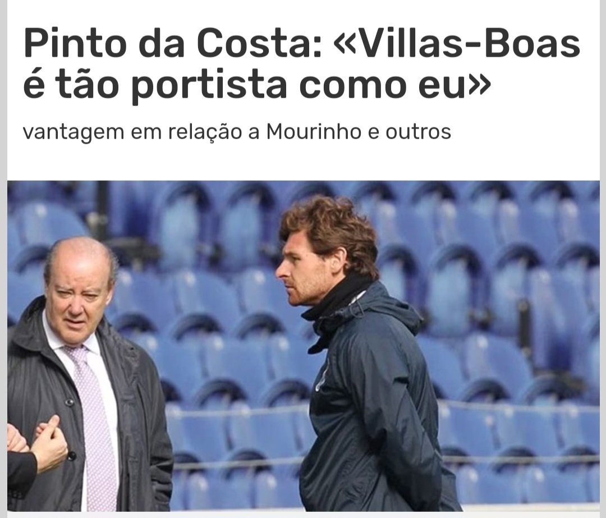Viewport: 606px width, 518px height.
Task: Open the Pinto da Costa article headline
Action: coord(301,64)
